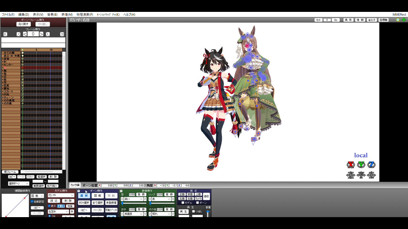Select the ON radio button for IK
This screenshot has height=229, width=408.
click(50, 216)
